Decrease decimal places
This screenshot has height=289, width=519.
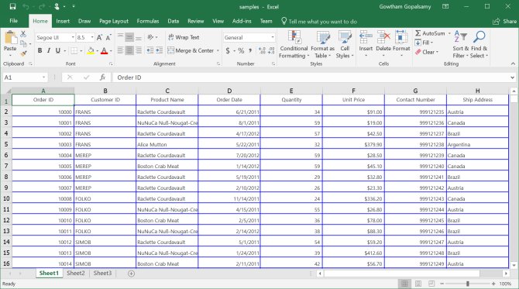point(271,50)
